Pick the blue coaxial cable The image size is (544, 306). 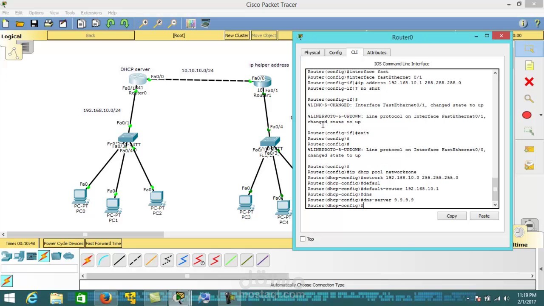tap(183, 260)
